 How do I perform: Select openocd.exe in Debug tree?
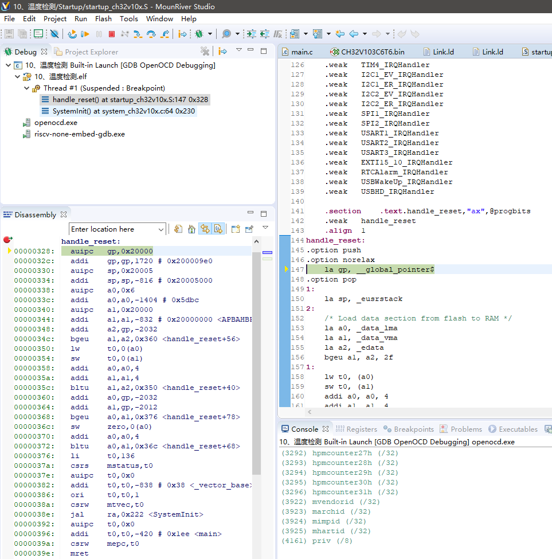pos(56,123)
